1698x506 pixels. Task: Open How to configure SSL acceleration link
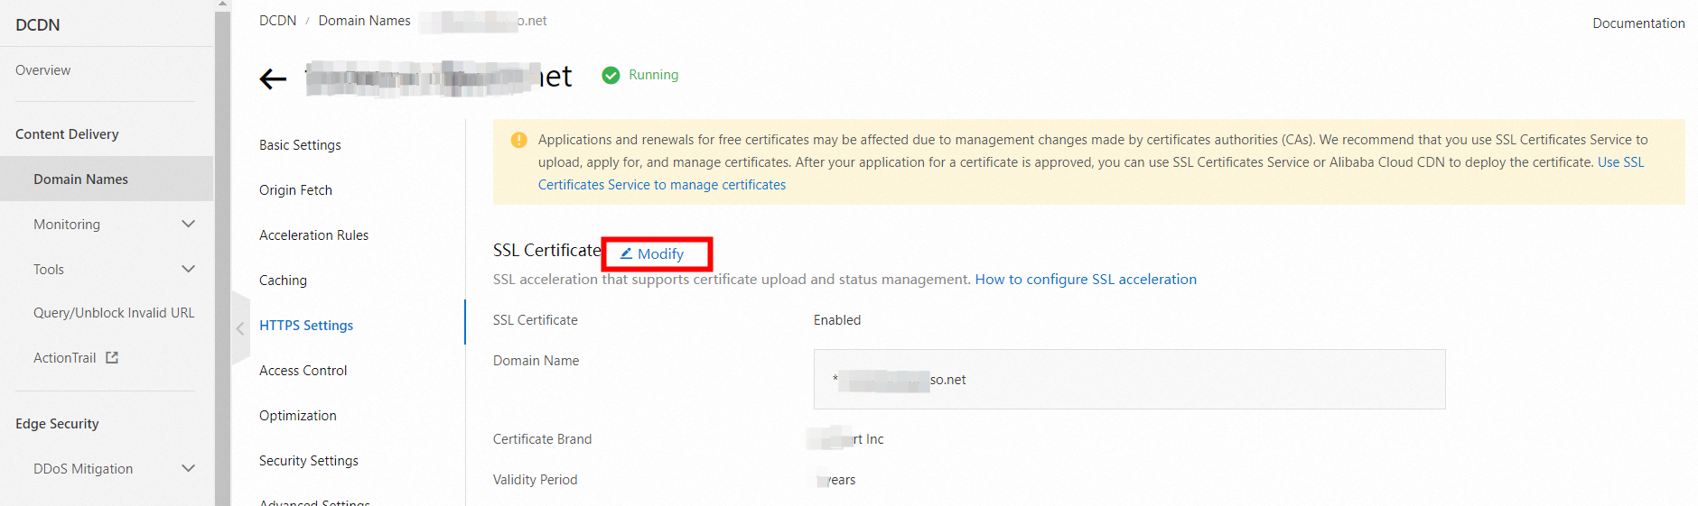pos(1086,280)
